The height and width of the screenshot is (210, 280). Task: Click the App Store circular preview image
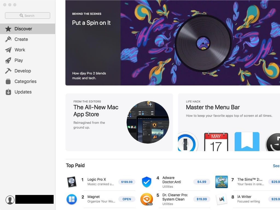[x=148, y=122]
